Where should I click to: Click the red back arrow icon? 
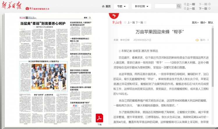(x=111, y=15)
